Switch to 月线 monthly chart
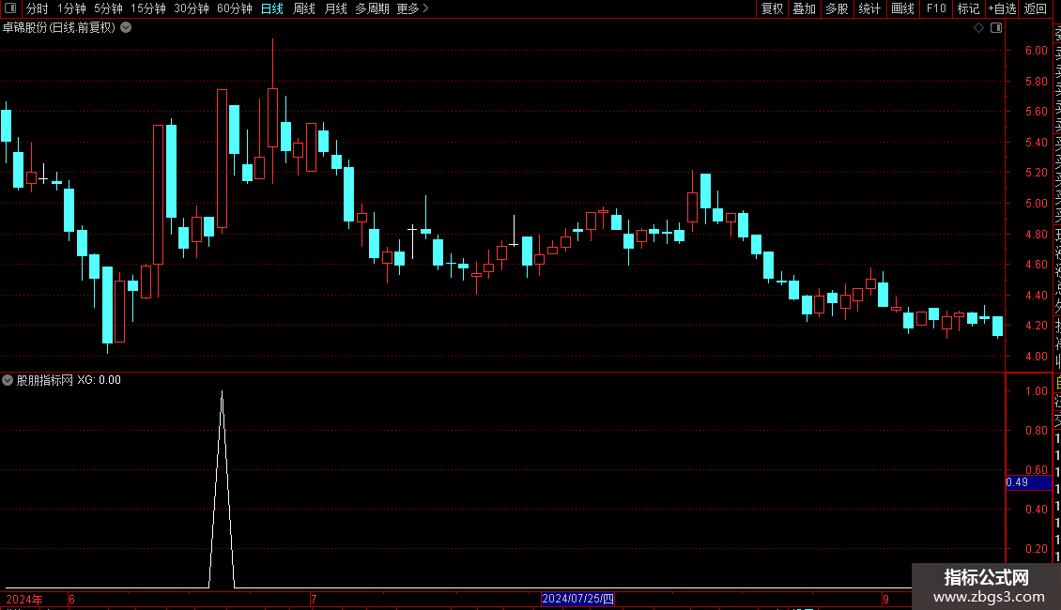Viewport: 1061px width, 610px height. click(x=335, y=8)
